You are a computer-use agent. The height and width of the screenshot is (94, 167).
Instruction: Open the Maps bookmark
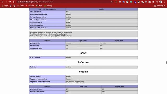click(x=39, y=6)
